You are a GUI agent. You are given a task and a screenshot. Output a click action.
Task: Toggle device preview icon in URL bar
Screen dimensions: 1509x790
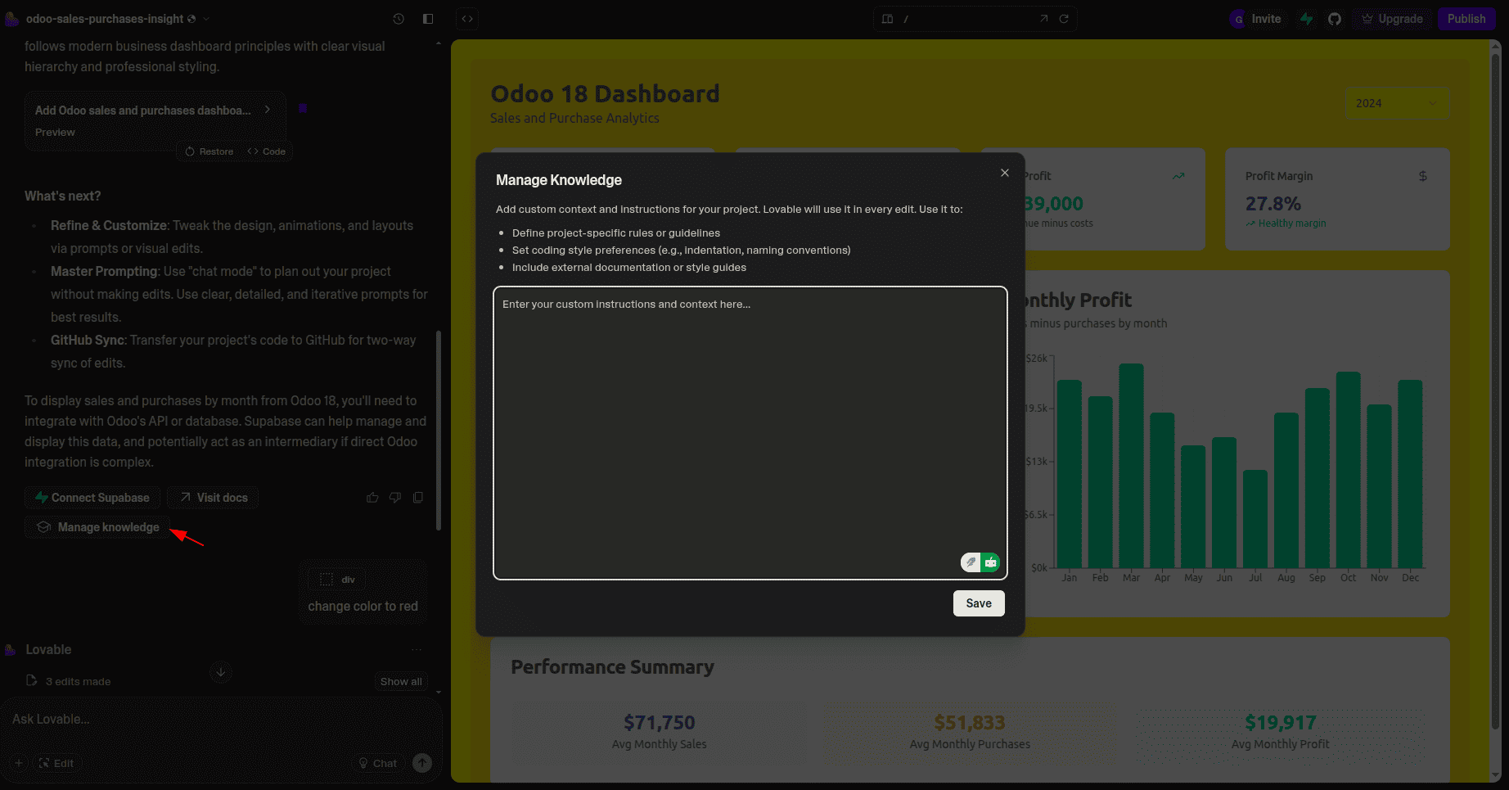[887, 19]
